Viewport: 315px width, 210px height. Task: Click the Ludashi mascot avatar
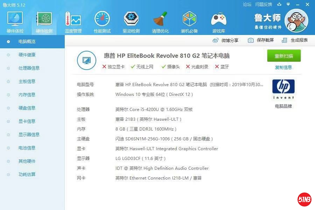297,21
